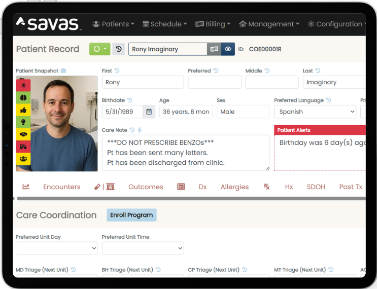Open the MD Triage history icon
Screen dimensions: 378x289
(x=73, y=270)
